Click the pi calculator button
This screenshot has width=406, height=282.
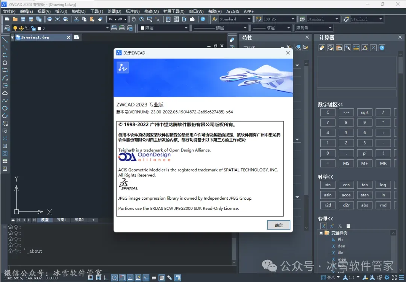(364, 153)
